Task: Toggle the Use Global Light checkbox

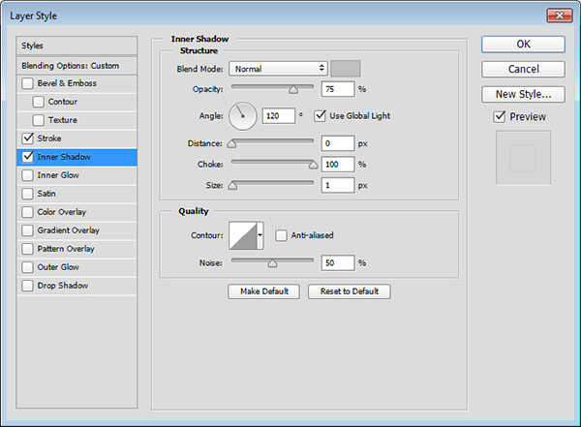Action: [321, 116]
